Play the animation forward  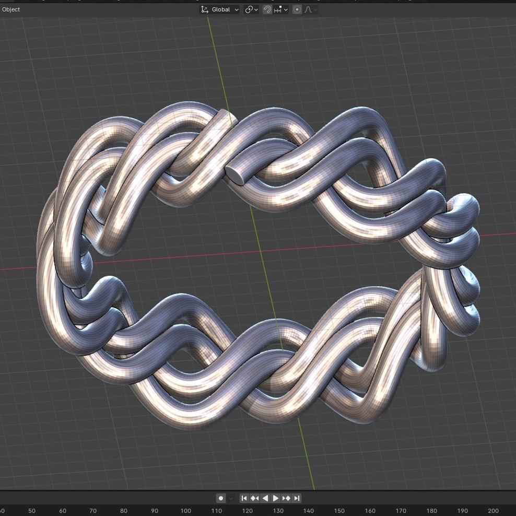point(275,498)
